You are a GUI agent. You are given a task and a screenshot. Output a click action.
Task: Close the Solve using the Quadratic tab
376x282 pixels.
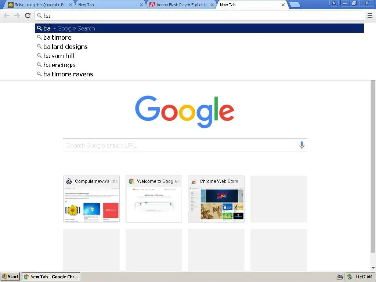(x=70, y=5)
